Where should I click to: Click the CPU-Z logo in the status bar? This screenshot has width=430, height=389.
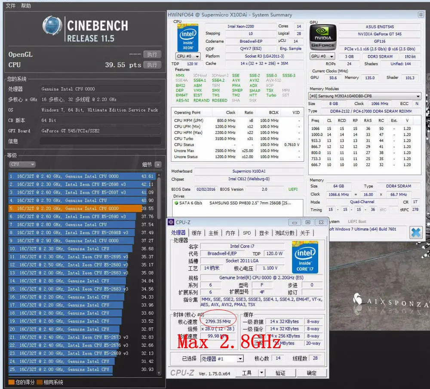click(x=182, y=373)
